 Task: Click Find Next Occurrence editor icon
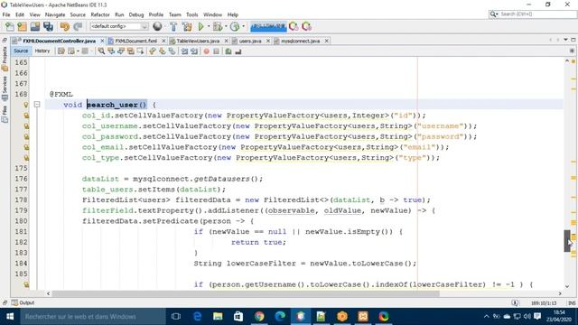(x=121, y=51)
